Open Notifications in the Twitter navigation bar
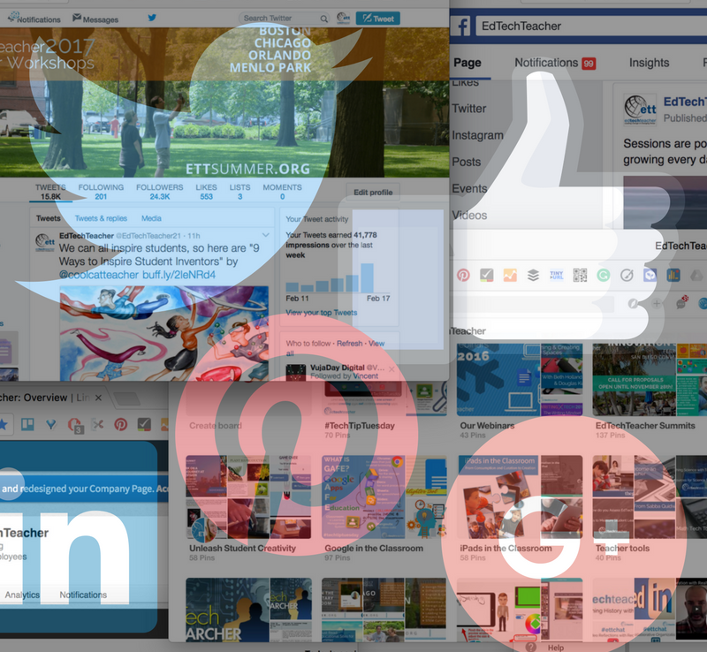 point(34,19)
